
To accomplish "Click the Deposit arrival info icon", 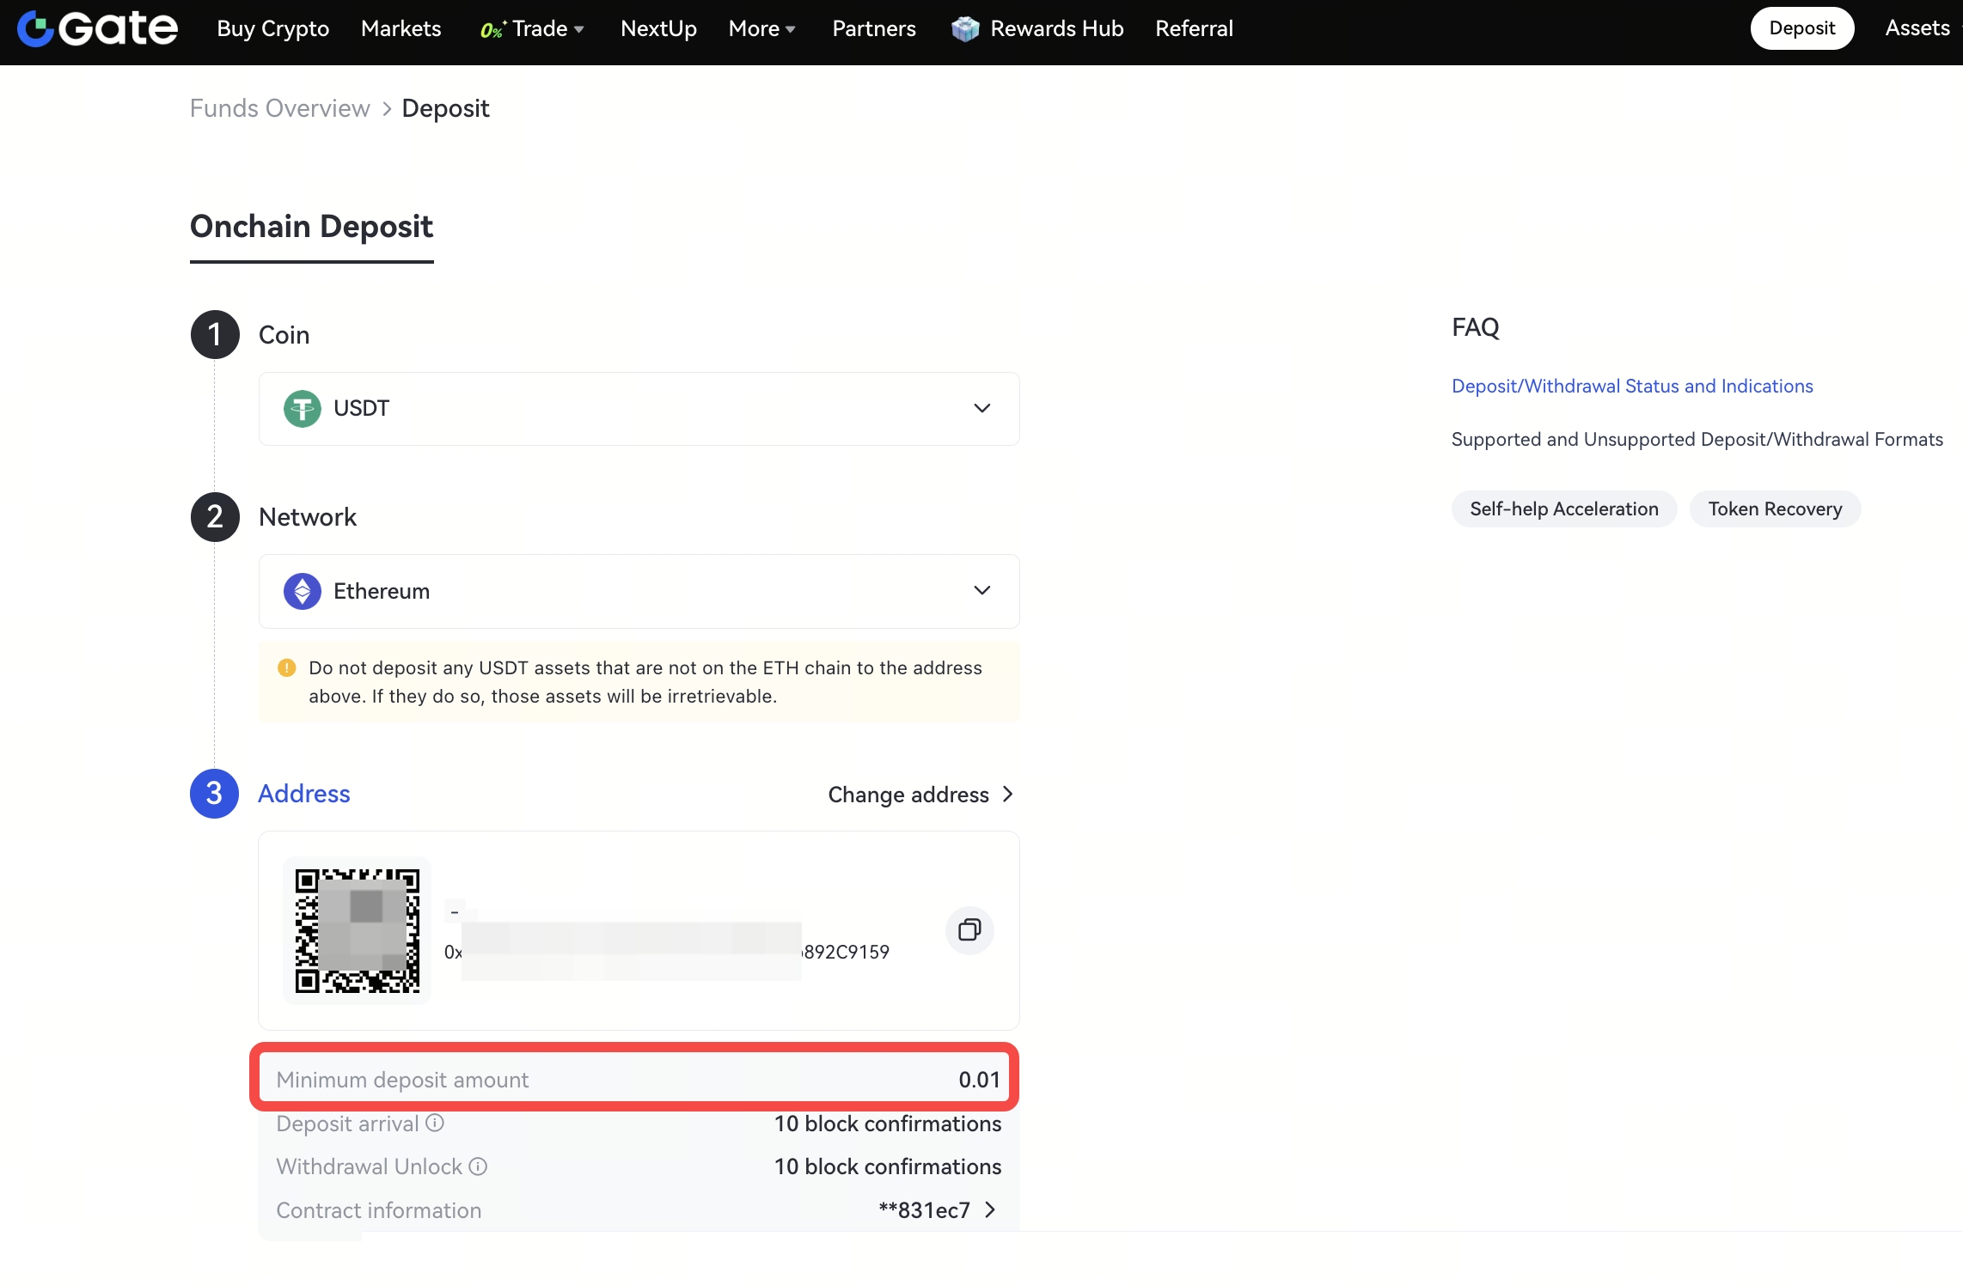I will tap(435, 1123).
